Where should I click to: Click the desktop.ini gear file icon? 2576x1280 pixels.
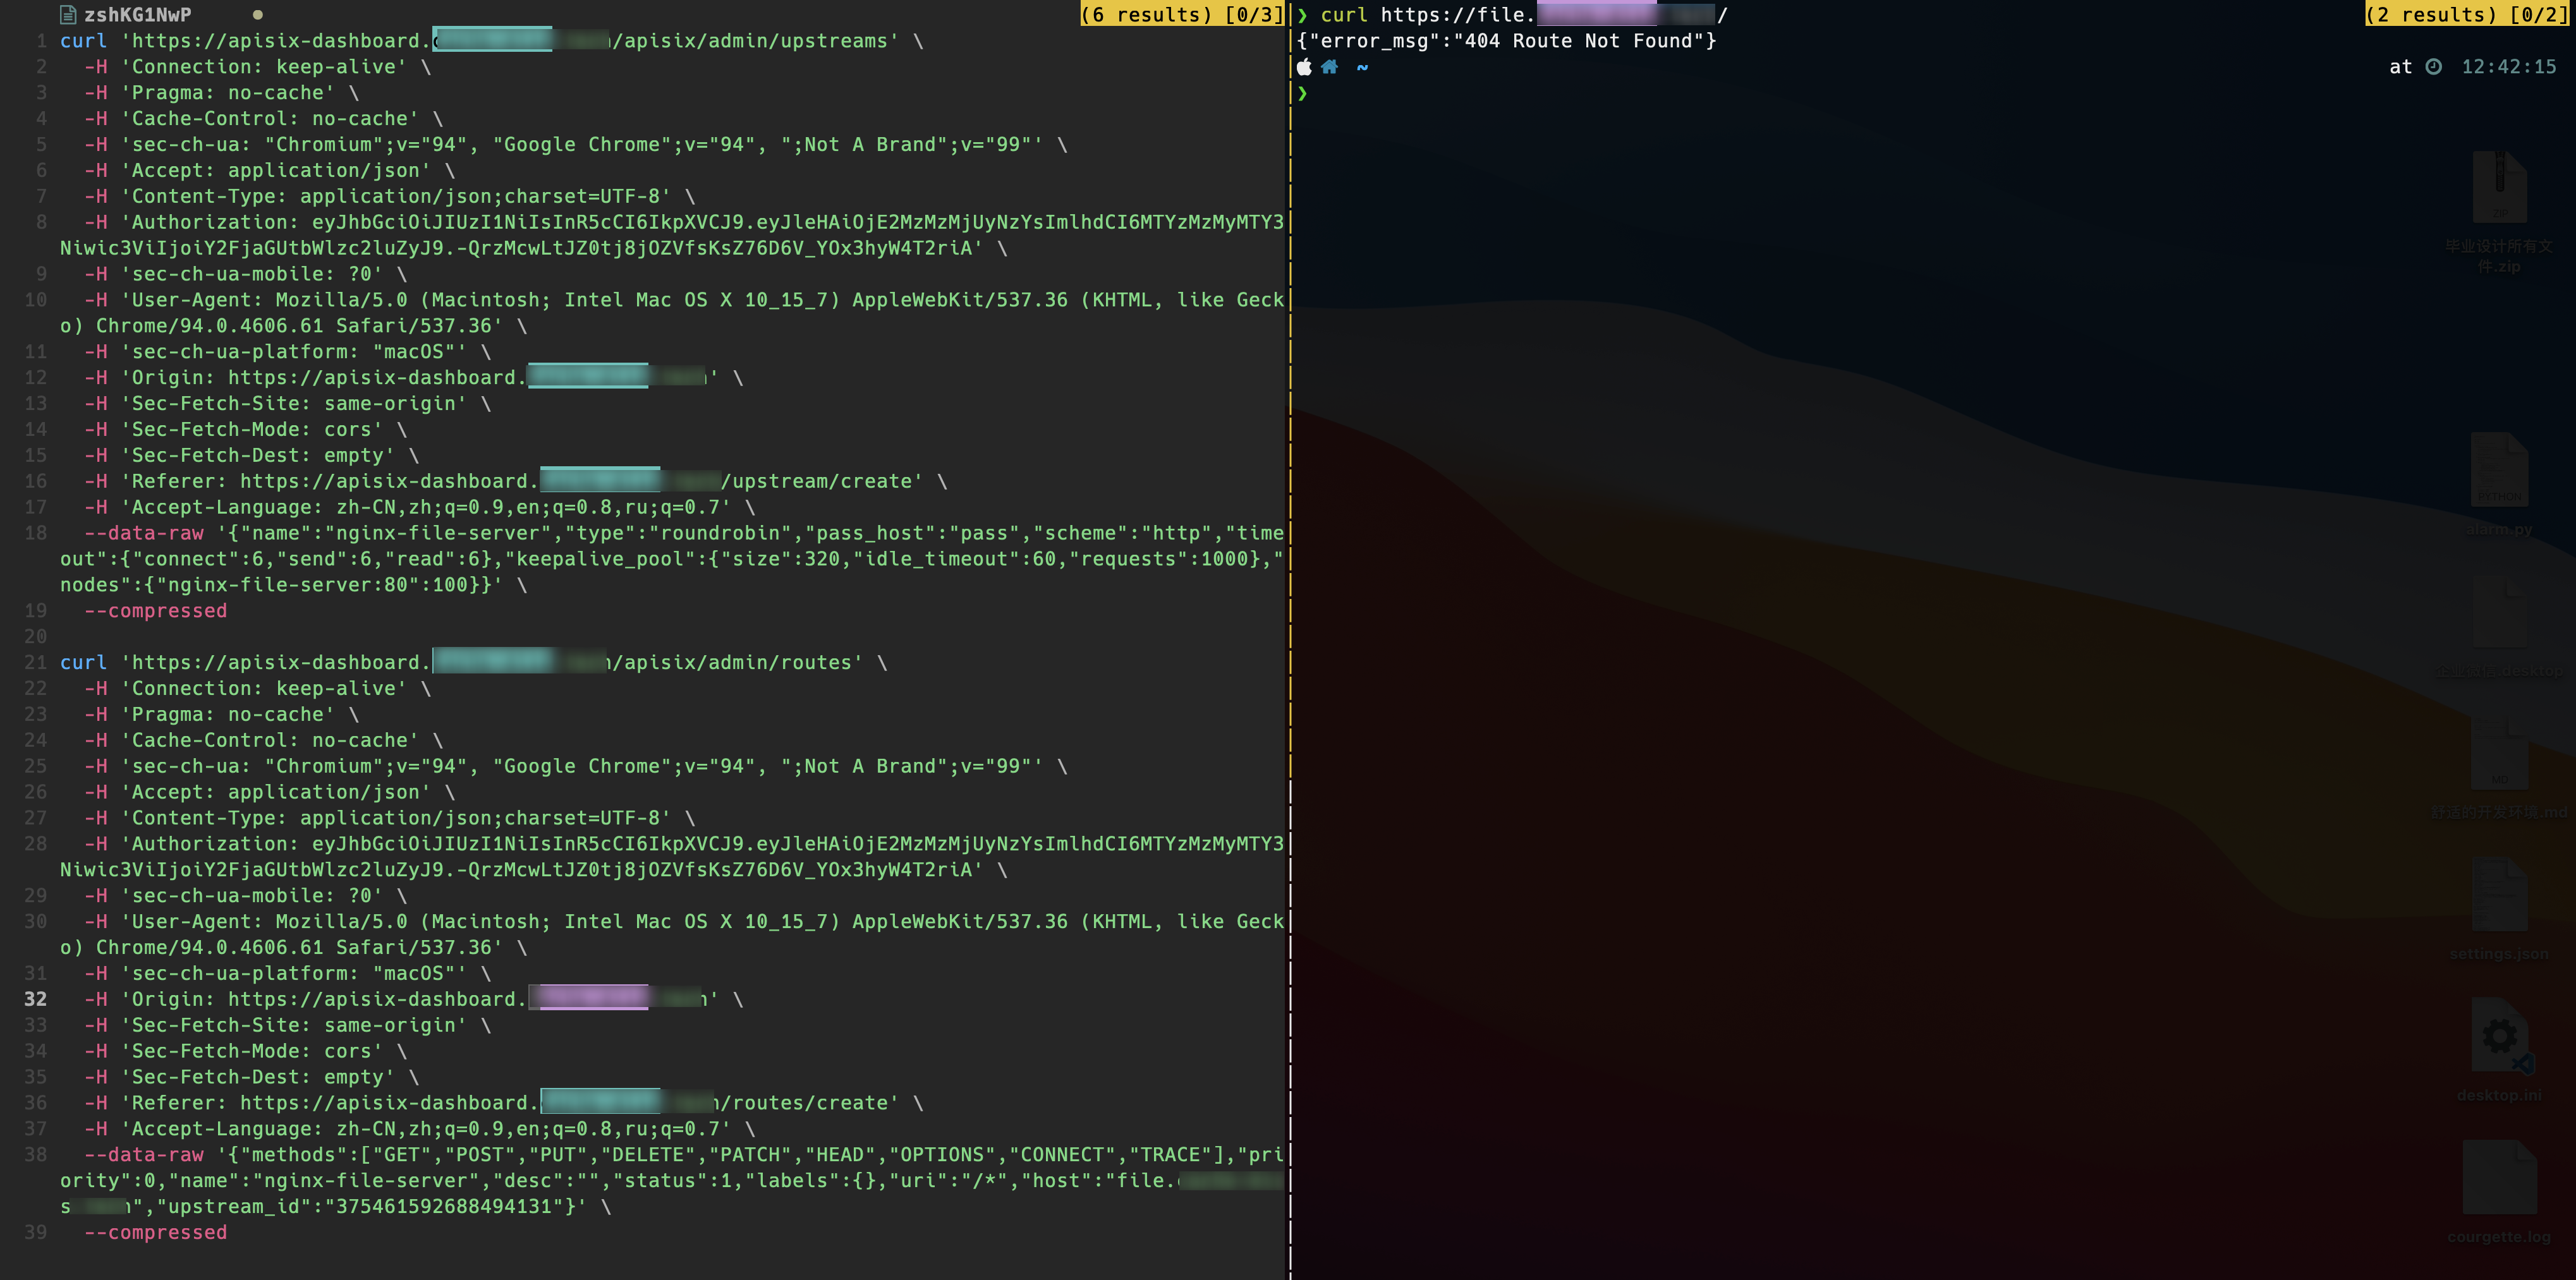coord(2499,1036)
